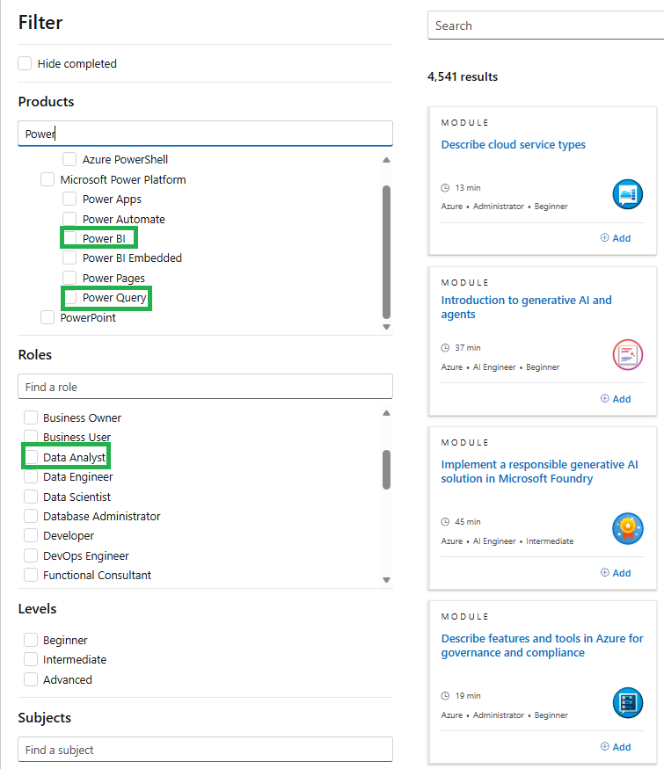664x769 pixels.
Task: Click the responsible generative AI module badge icon
Action: [628, 529]
